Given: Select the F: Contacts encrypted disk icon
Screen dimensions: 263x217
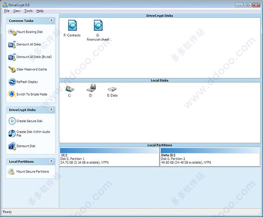Looking at the screenshot, I should click(x=73, y=25).
